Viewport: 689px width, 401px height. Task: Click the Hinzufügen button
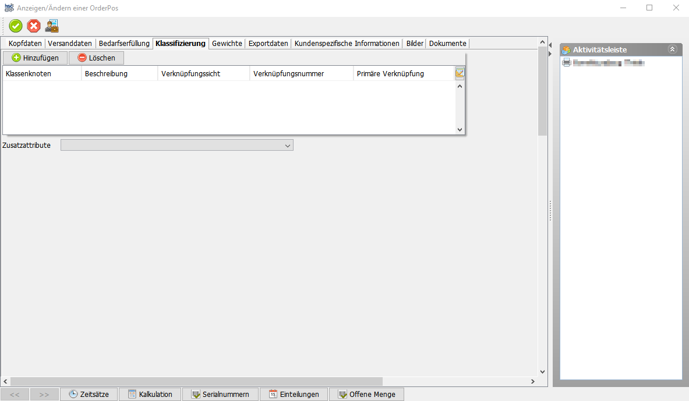pos(35,58)
